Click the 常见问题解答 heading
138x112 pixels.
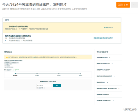click(103, 52)
